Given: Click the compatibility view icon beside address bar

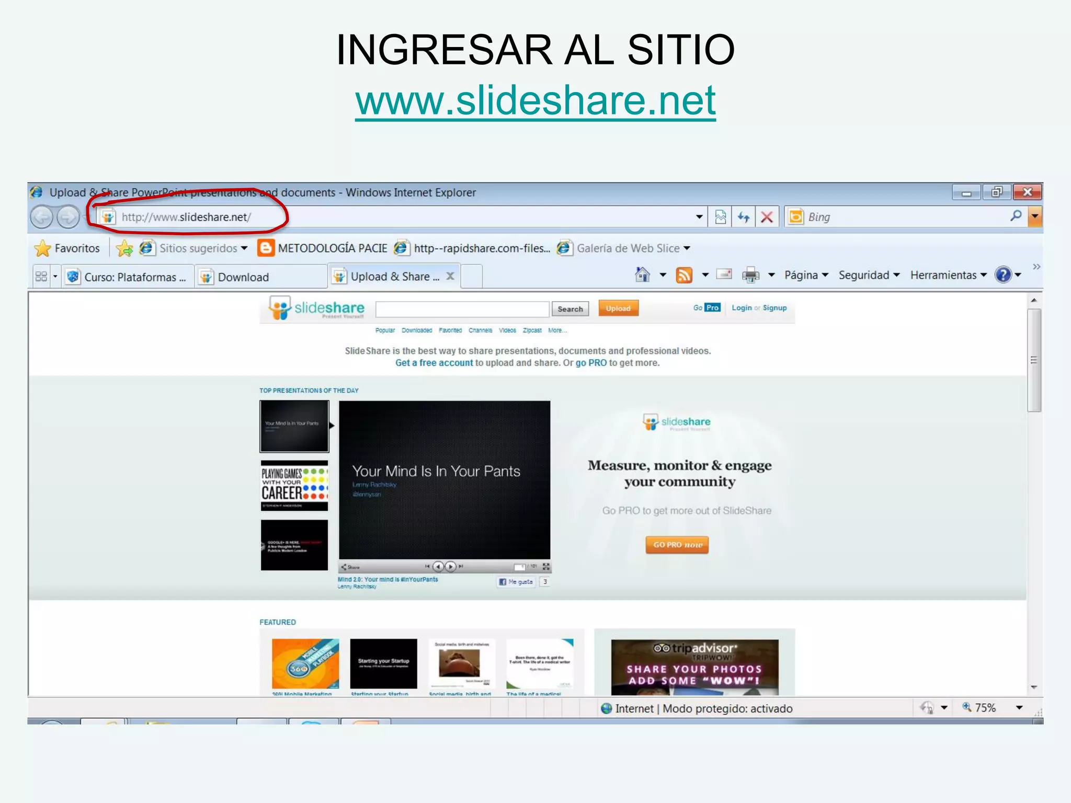Looking at the screenshot, I should click(720, 216).
